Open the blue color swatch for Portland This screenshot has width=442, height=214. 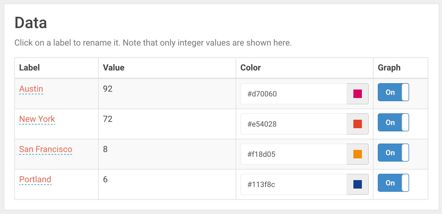pyautogui.click(x=357, y=184)
